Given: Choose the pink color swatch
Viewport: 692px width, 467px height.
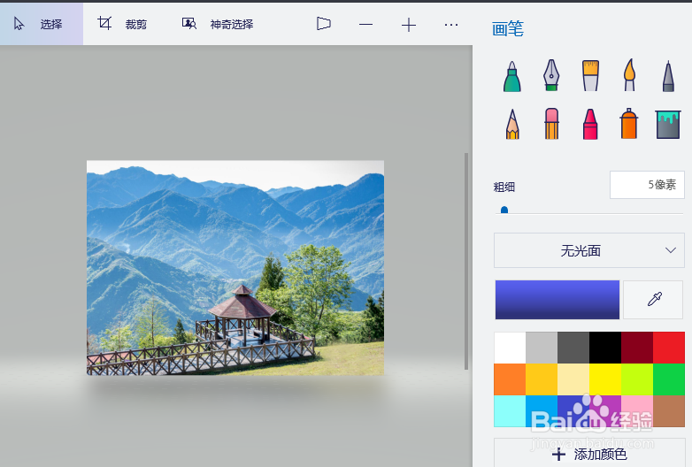Looking at the screenshot, I should coord(637,411).
